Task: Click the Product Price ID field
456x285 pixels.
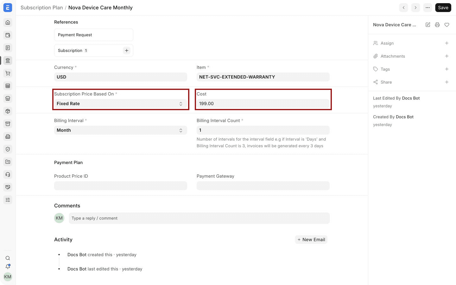Action: (x=121, y=186)
